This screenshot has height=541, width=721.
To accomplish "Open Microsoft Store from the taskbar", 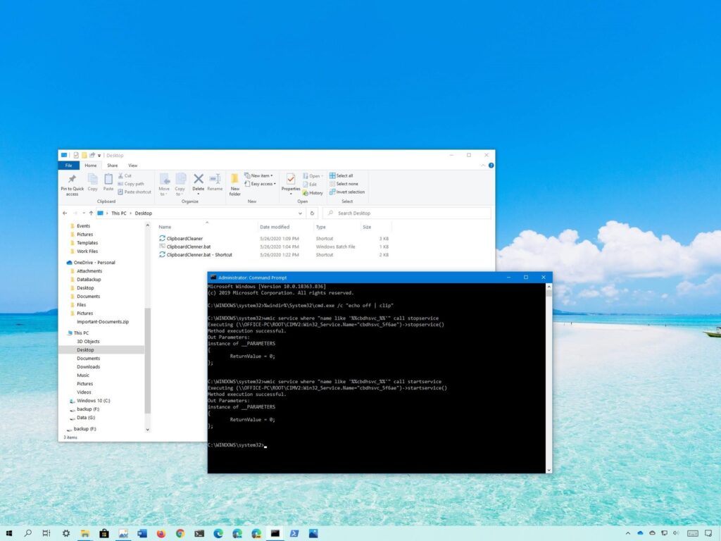I will (104, 533).
